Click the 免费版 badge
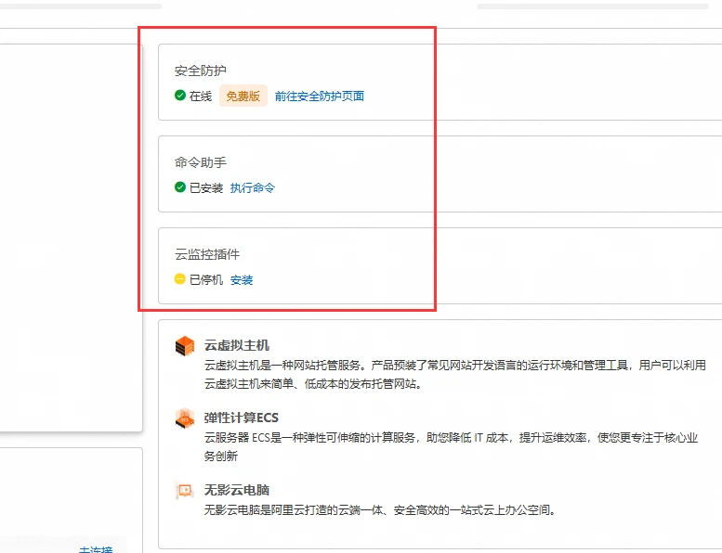 243,96
